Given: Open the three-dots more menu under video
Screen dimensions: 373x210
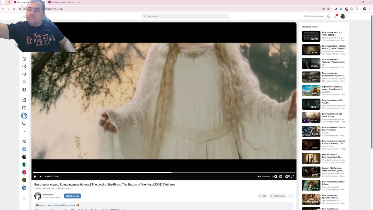Looking at the screenshot, I should point(291,196).
